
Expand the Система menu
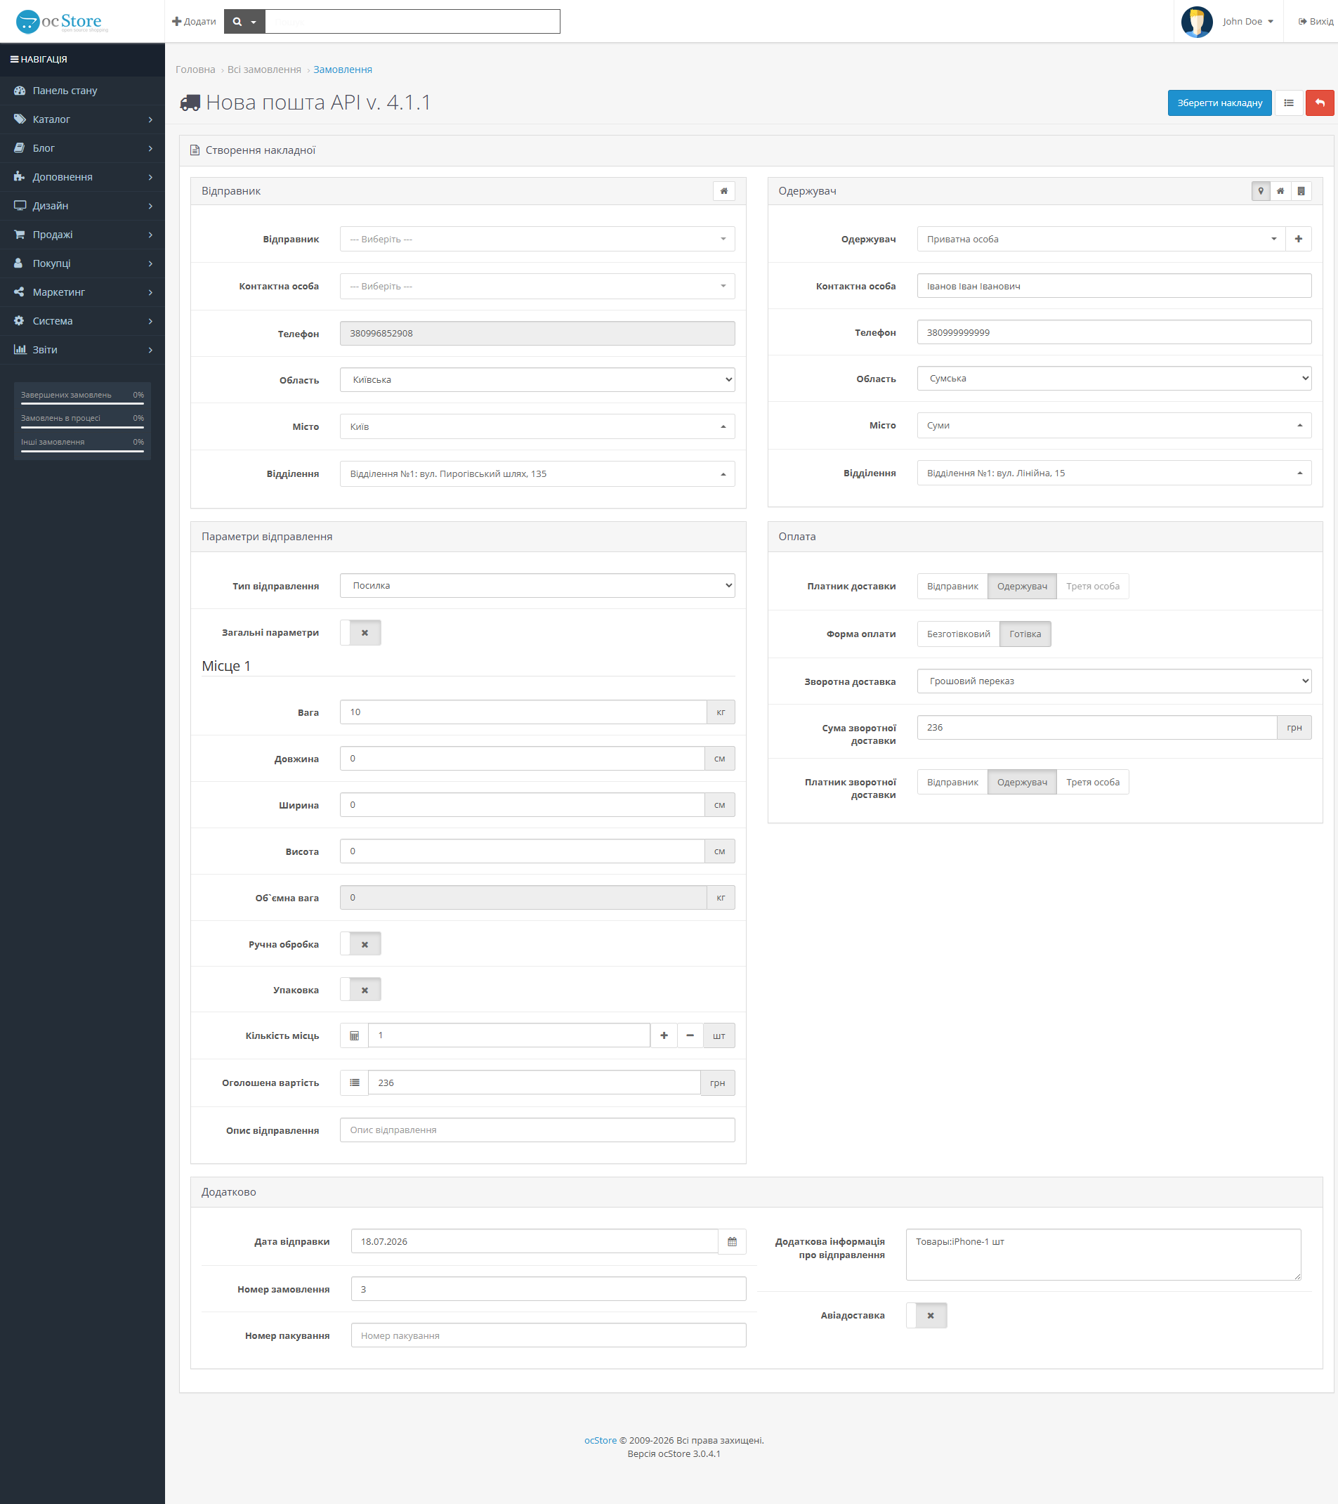[x=82, y=321]
